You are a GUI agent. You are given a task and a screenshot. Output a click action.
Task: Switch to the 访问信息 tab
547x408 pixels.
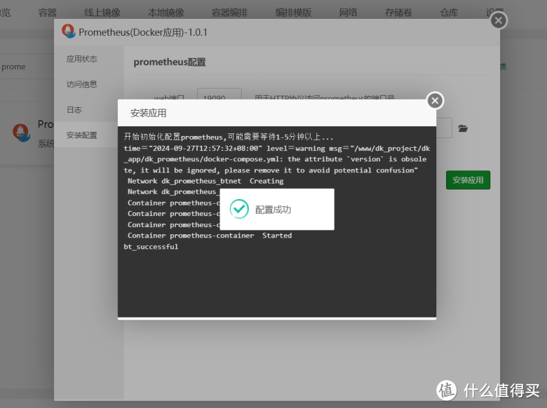click(x=83, y=84)
